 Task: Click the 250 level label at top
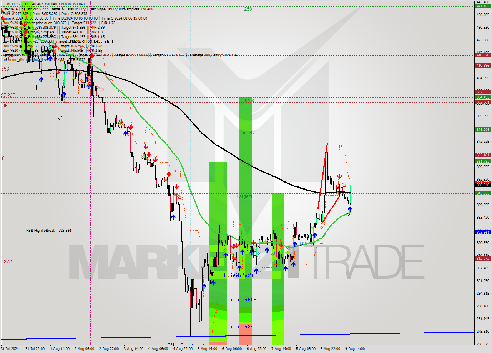pos(248,9)
